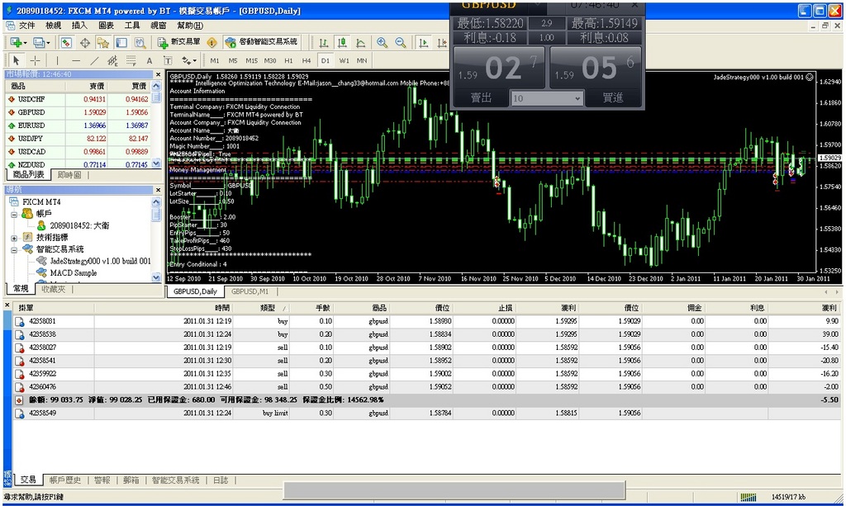
Task: Collapse the 帳戶 tree node
Action: pyautogui.click(x=15, y=214)
